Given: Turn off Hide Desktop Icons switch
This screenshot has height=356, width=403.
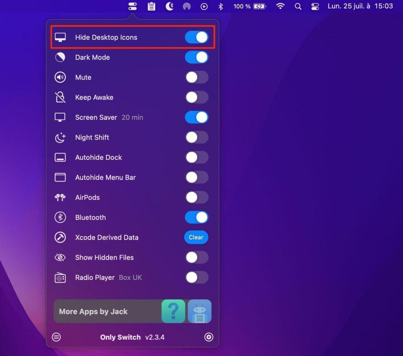Looking at the screenshot, I should (x=197, y=37).
